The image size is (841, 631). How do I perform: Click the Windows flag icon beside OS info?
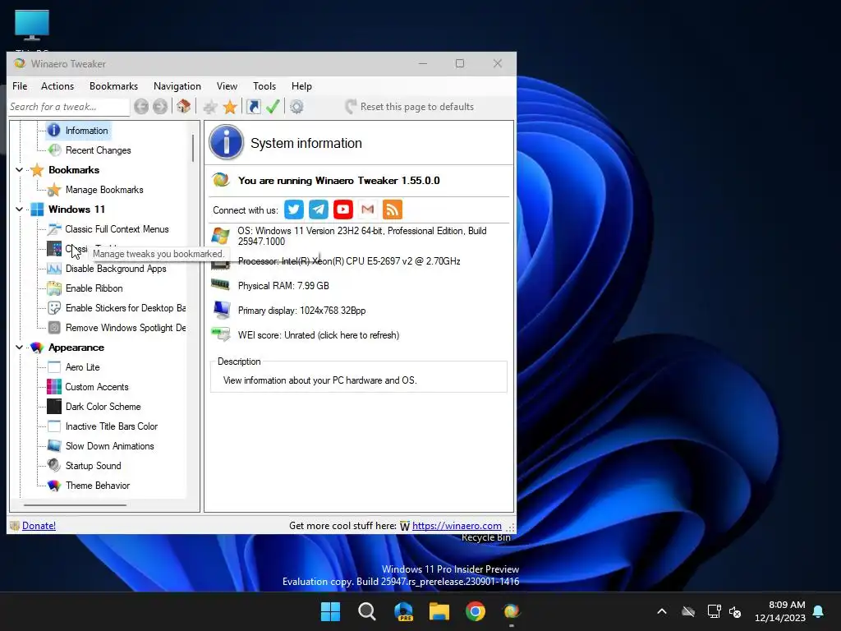click(220, 236)
